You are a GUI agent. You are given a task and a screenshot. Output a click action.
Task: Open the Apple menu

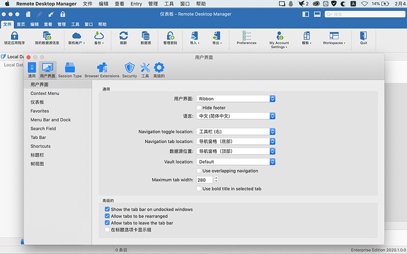(x=7, y=4)
